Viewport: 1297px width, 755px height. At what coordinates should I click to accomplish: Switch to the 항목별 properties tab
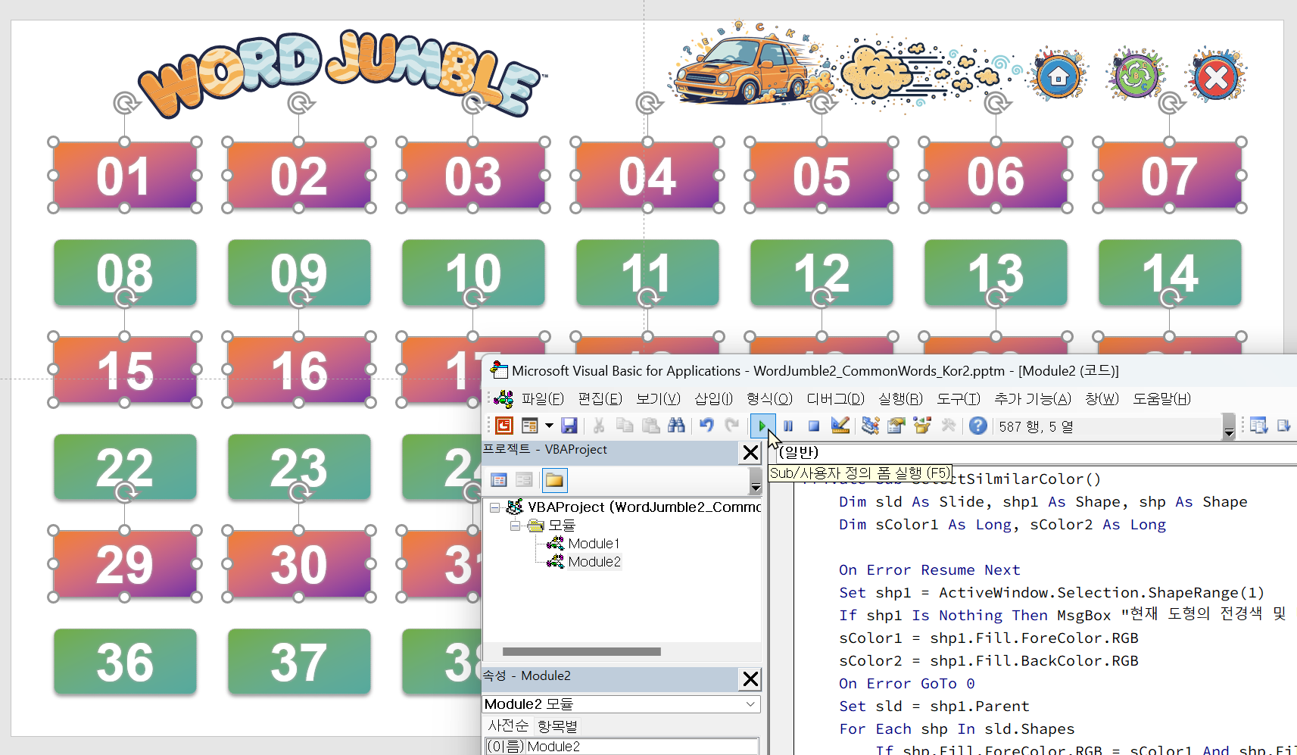click(x=557, y=725)
